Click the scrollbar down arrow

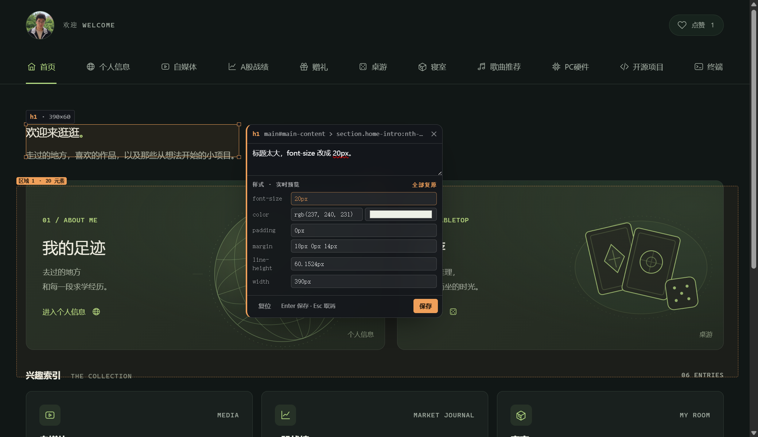pos(754,433)
